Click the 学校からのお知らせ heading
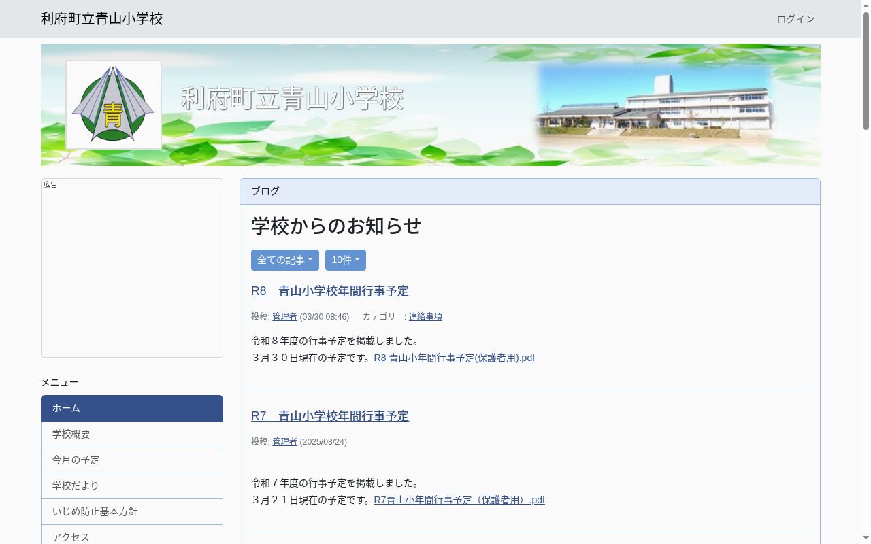 coord(336,226)
